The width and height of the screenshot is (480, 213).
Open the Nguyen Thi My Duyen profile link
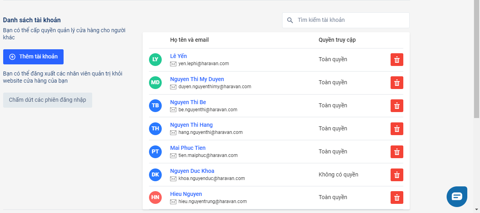click(197, 79)
